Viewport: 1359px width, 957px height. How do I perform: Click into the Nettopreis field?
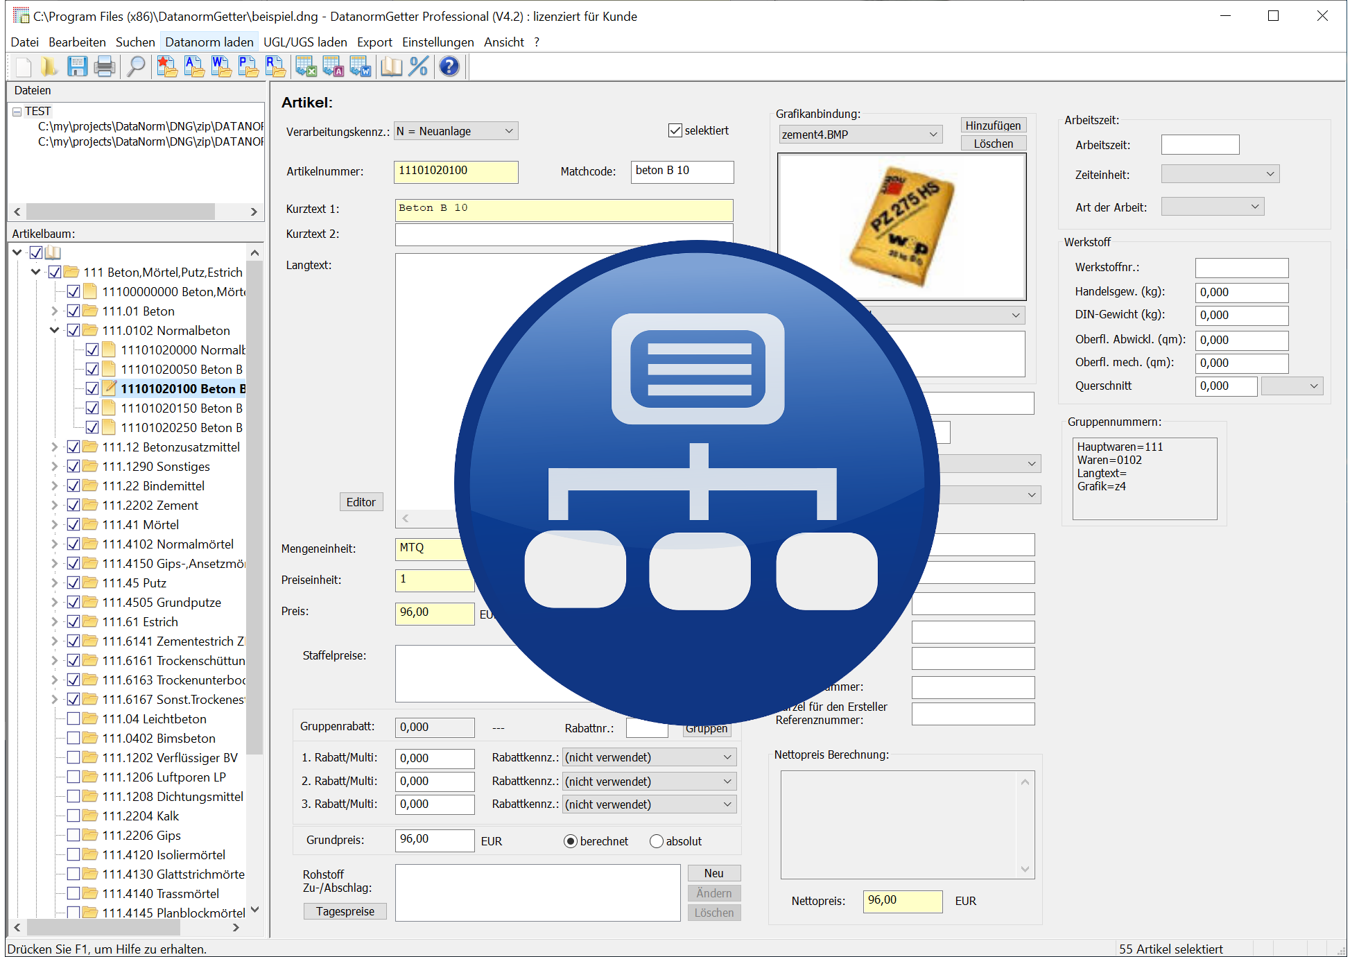pos(903,902)
